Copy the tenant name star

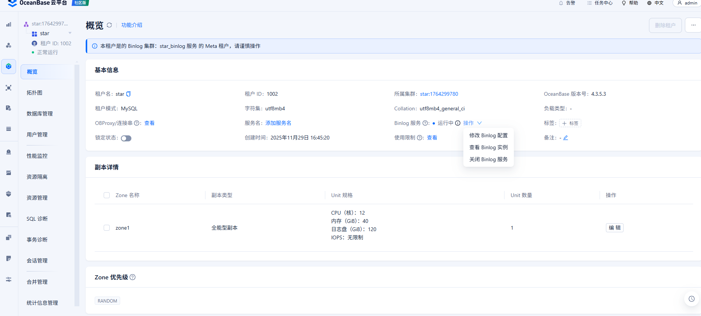(128, 94)
